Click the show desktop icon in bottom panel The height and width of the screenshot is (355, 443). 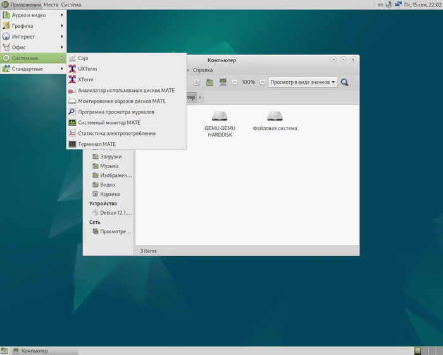click(x=4, y=351)
